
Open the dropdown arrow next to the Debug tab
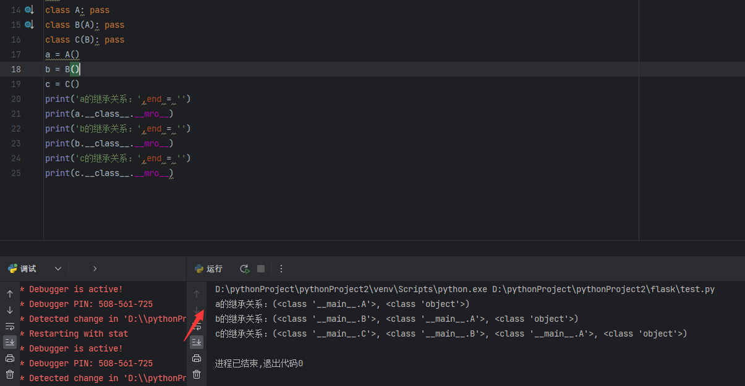tap(58, 269)
